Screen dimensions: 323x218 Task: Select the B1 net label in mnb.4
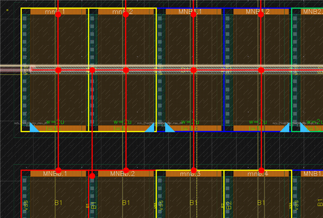(261, 202)
